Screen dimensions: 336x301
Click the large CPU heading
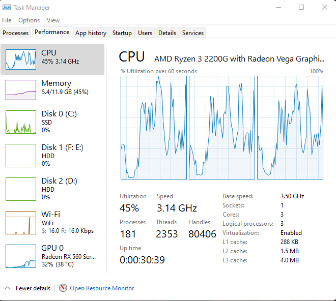pos(131,57)
